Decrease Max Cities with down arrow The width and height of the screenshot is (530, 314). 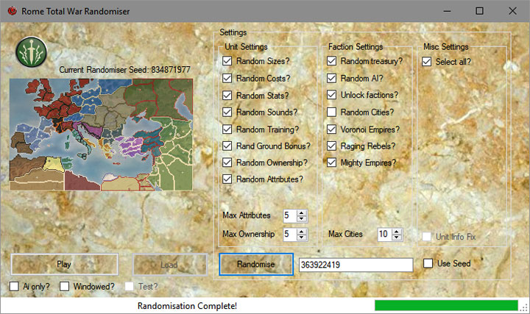(x=397, y=238)
